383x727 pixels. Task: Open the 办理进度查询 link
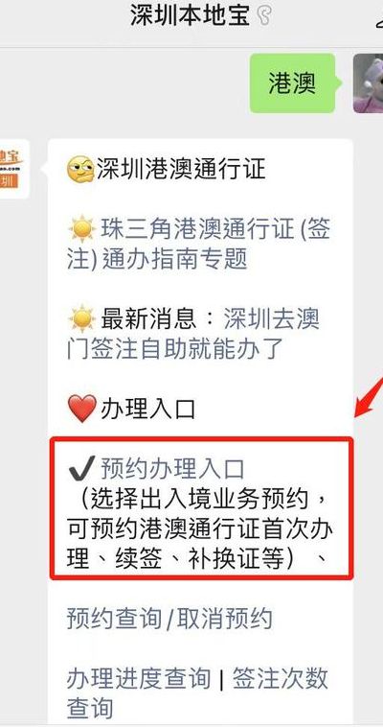coord(139,679)
